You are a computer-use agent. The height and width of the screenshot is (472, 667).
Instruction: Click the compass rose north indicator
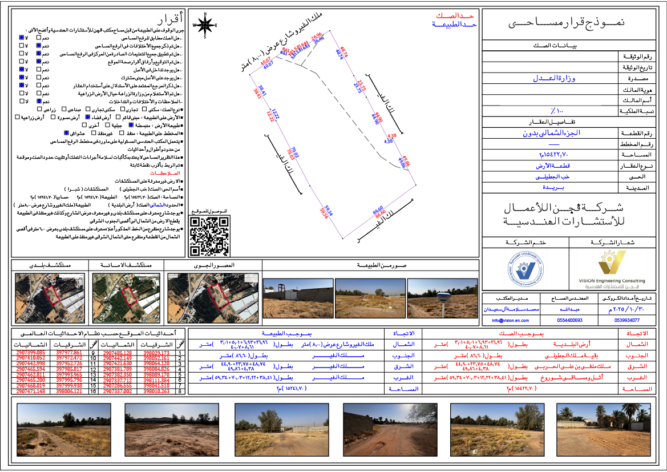pyautogui.click(x=206, y=25)
